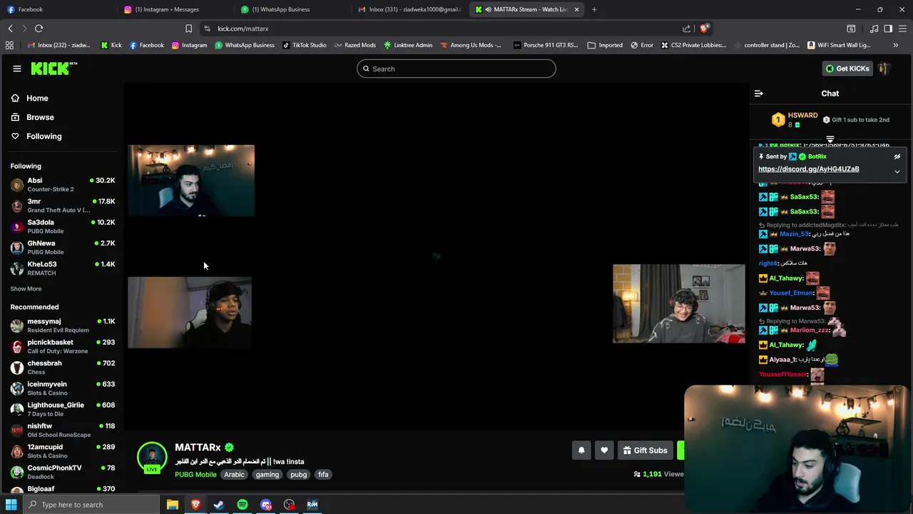This screenshot has height=514, width=913.
Task: Click Mariiom_zzz username in chat
Action: click(x=809, y=330)
